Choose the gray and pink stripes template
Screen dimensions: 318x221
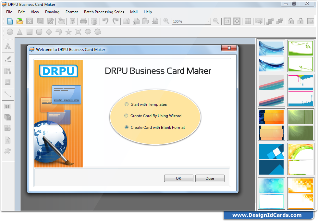click(x=271, y=90)
